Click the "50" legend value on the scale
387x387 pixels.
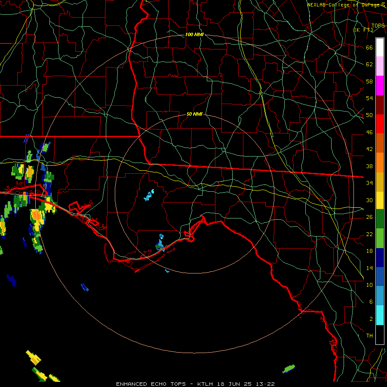369,115
